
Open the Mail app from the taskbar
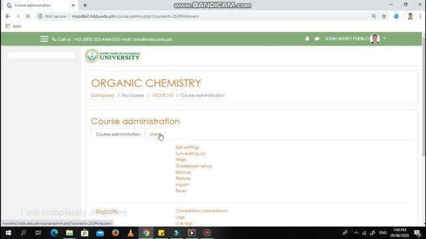(x=100, y=233)
